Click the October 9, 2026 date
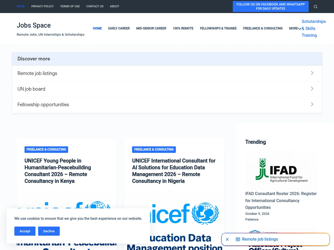The width and height of the screenshot is (334, 250). [257, 214]
